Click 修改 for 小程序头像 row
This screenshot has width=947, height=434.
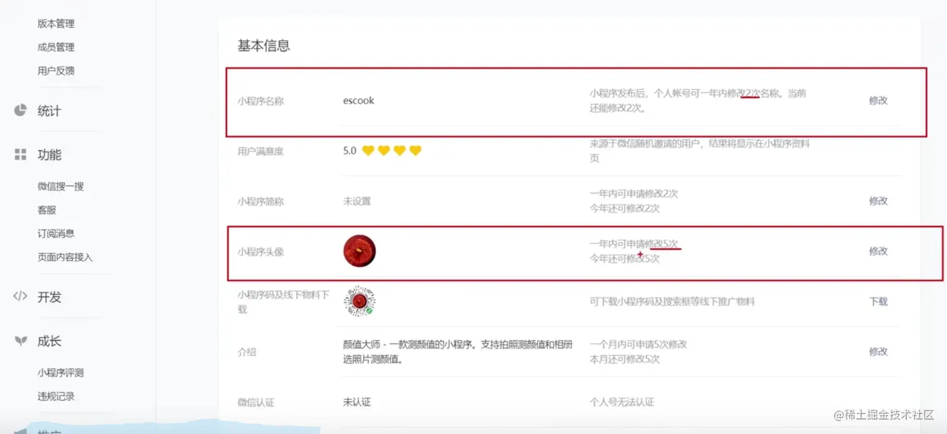coord(878,251)
